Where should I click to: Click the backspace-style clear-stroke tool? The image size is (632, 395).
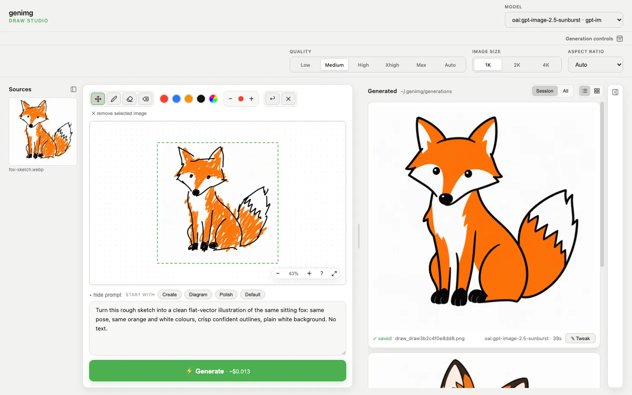pos(146,99)
